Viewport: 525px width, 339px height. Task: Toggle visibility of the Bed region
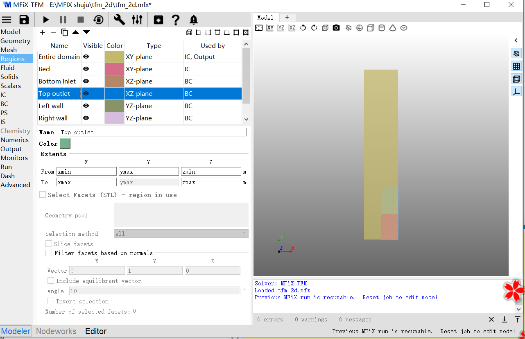click(x=86, y=69)
